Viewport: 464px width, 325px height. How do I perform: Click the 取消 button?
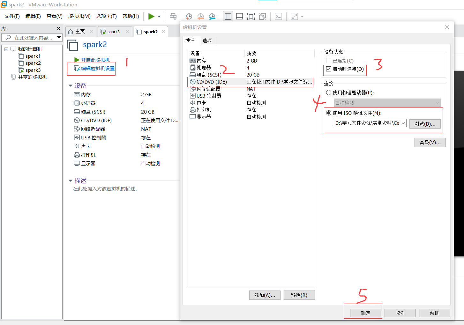[400, 313]
